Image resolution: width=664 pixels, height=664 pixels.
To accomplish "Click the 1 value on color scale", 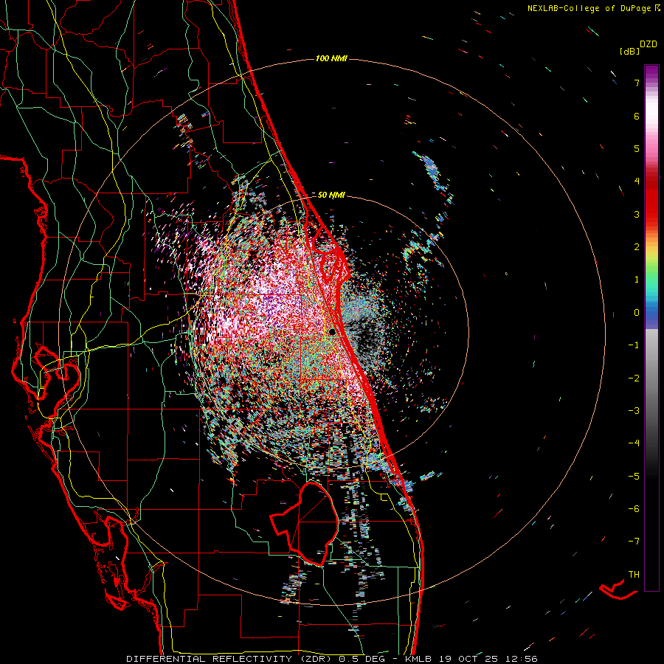I will click(637, 280).
